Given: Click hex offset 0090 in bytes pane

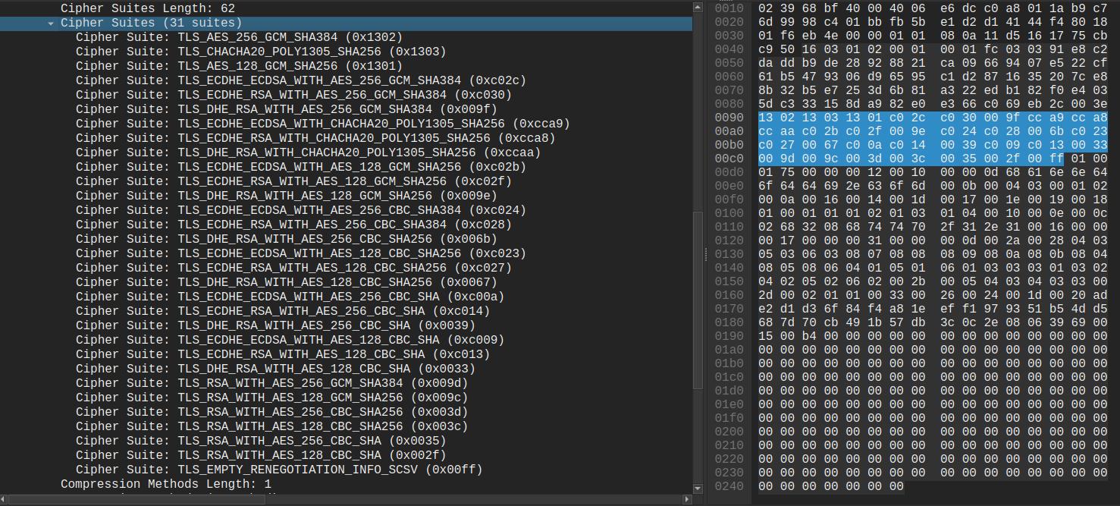Looking at the screenshot, I should point(729,118).
